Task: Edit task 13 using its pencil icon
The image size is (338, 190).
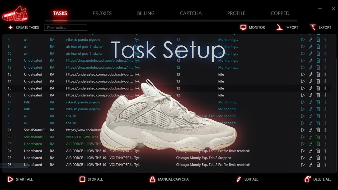Action: (311, 74)
